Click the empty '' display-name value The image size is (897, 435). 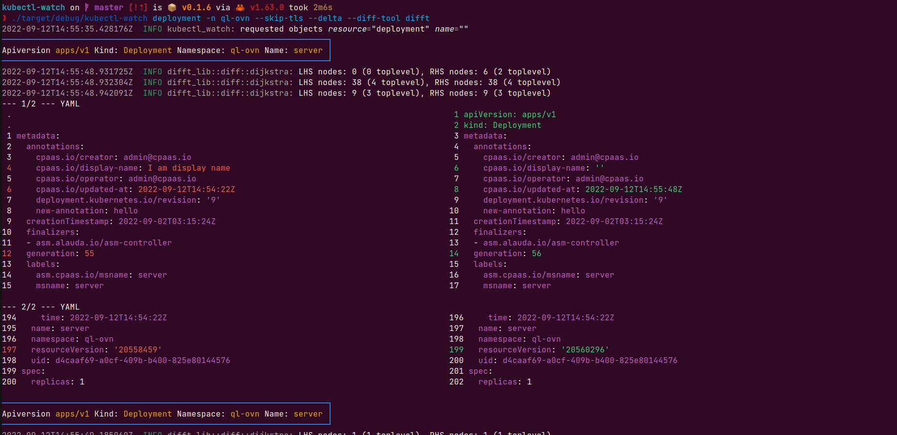coord(600,168)
